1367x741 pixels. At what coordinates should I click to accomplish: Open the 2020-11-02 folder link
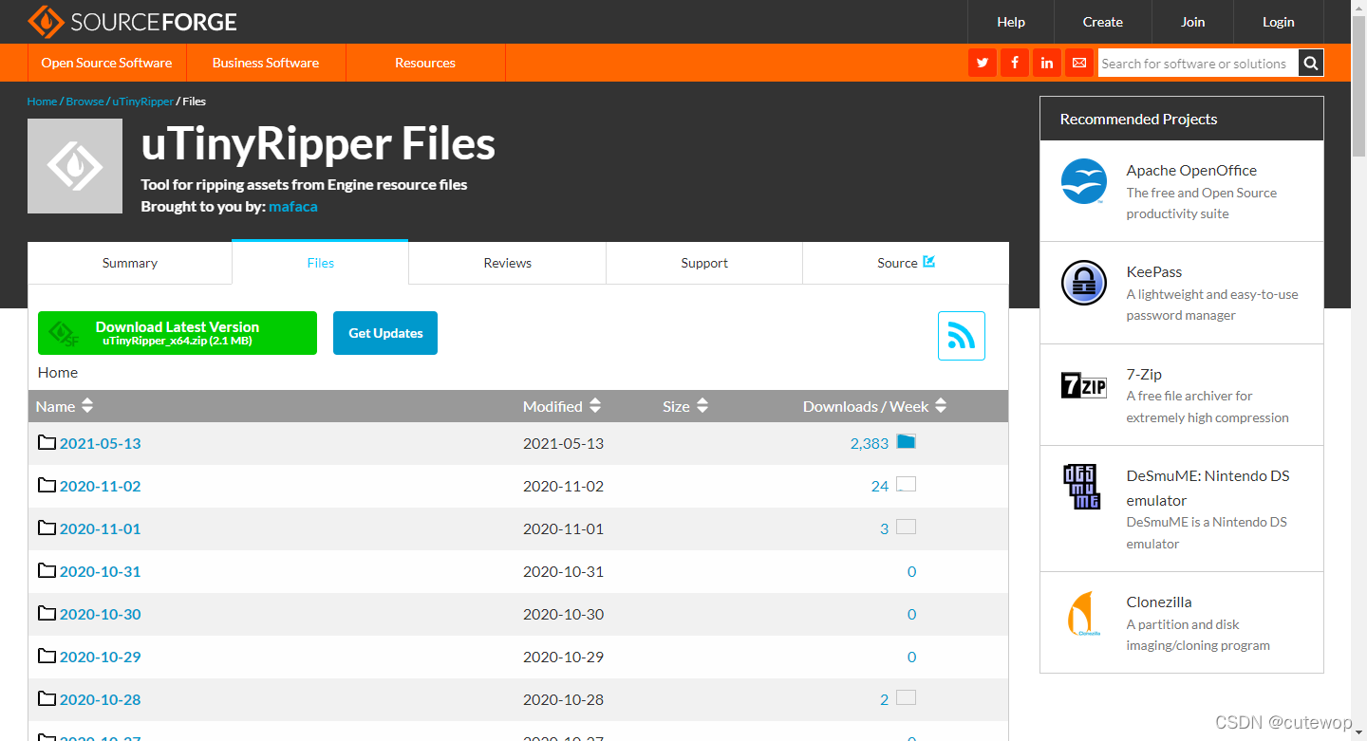[100, 486]
